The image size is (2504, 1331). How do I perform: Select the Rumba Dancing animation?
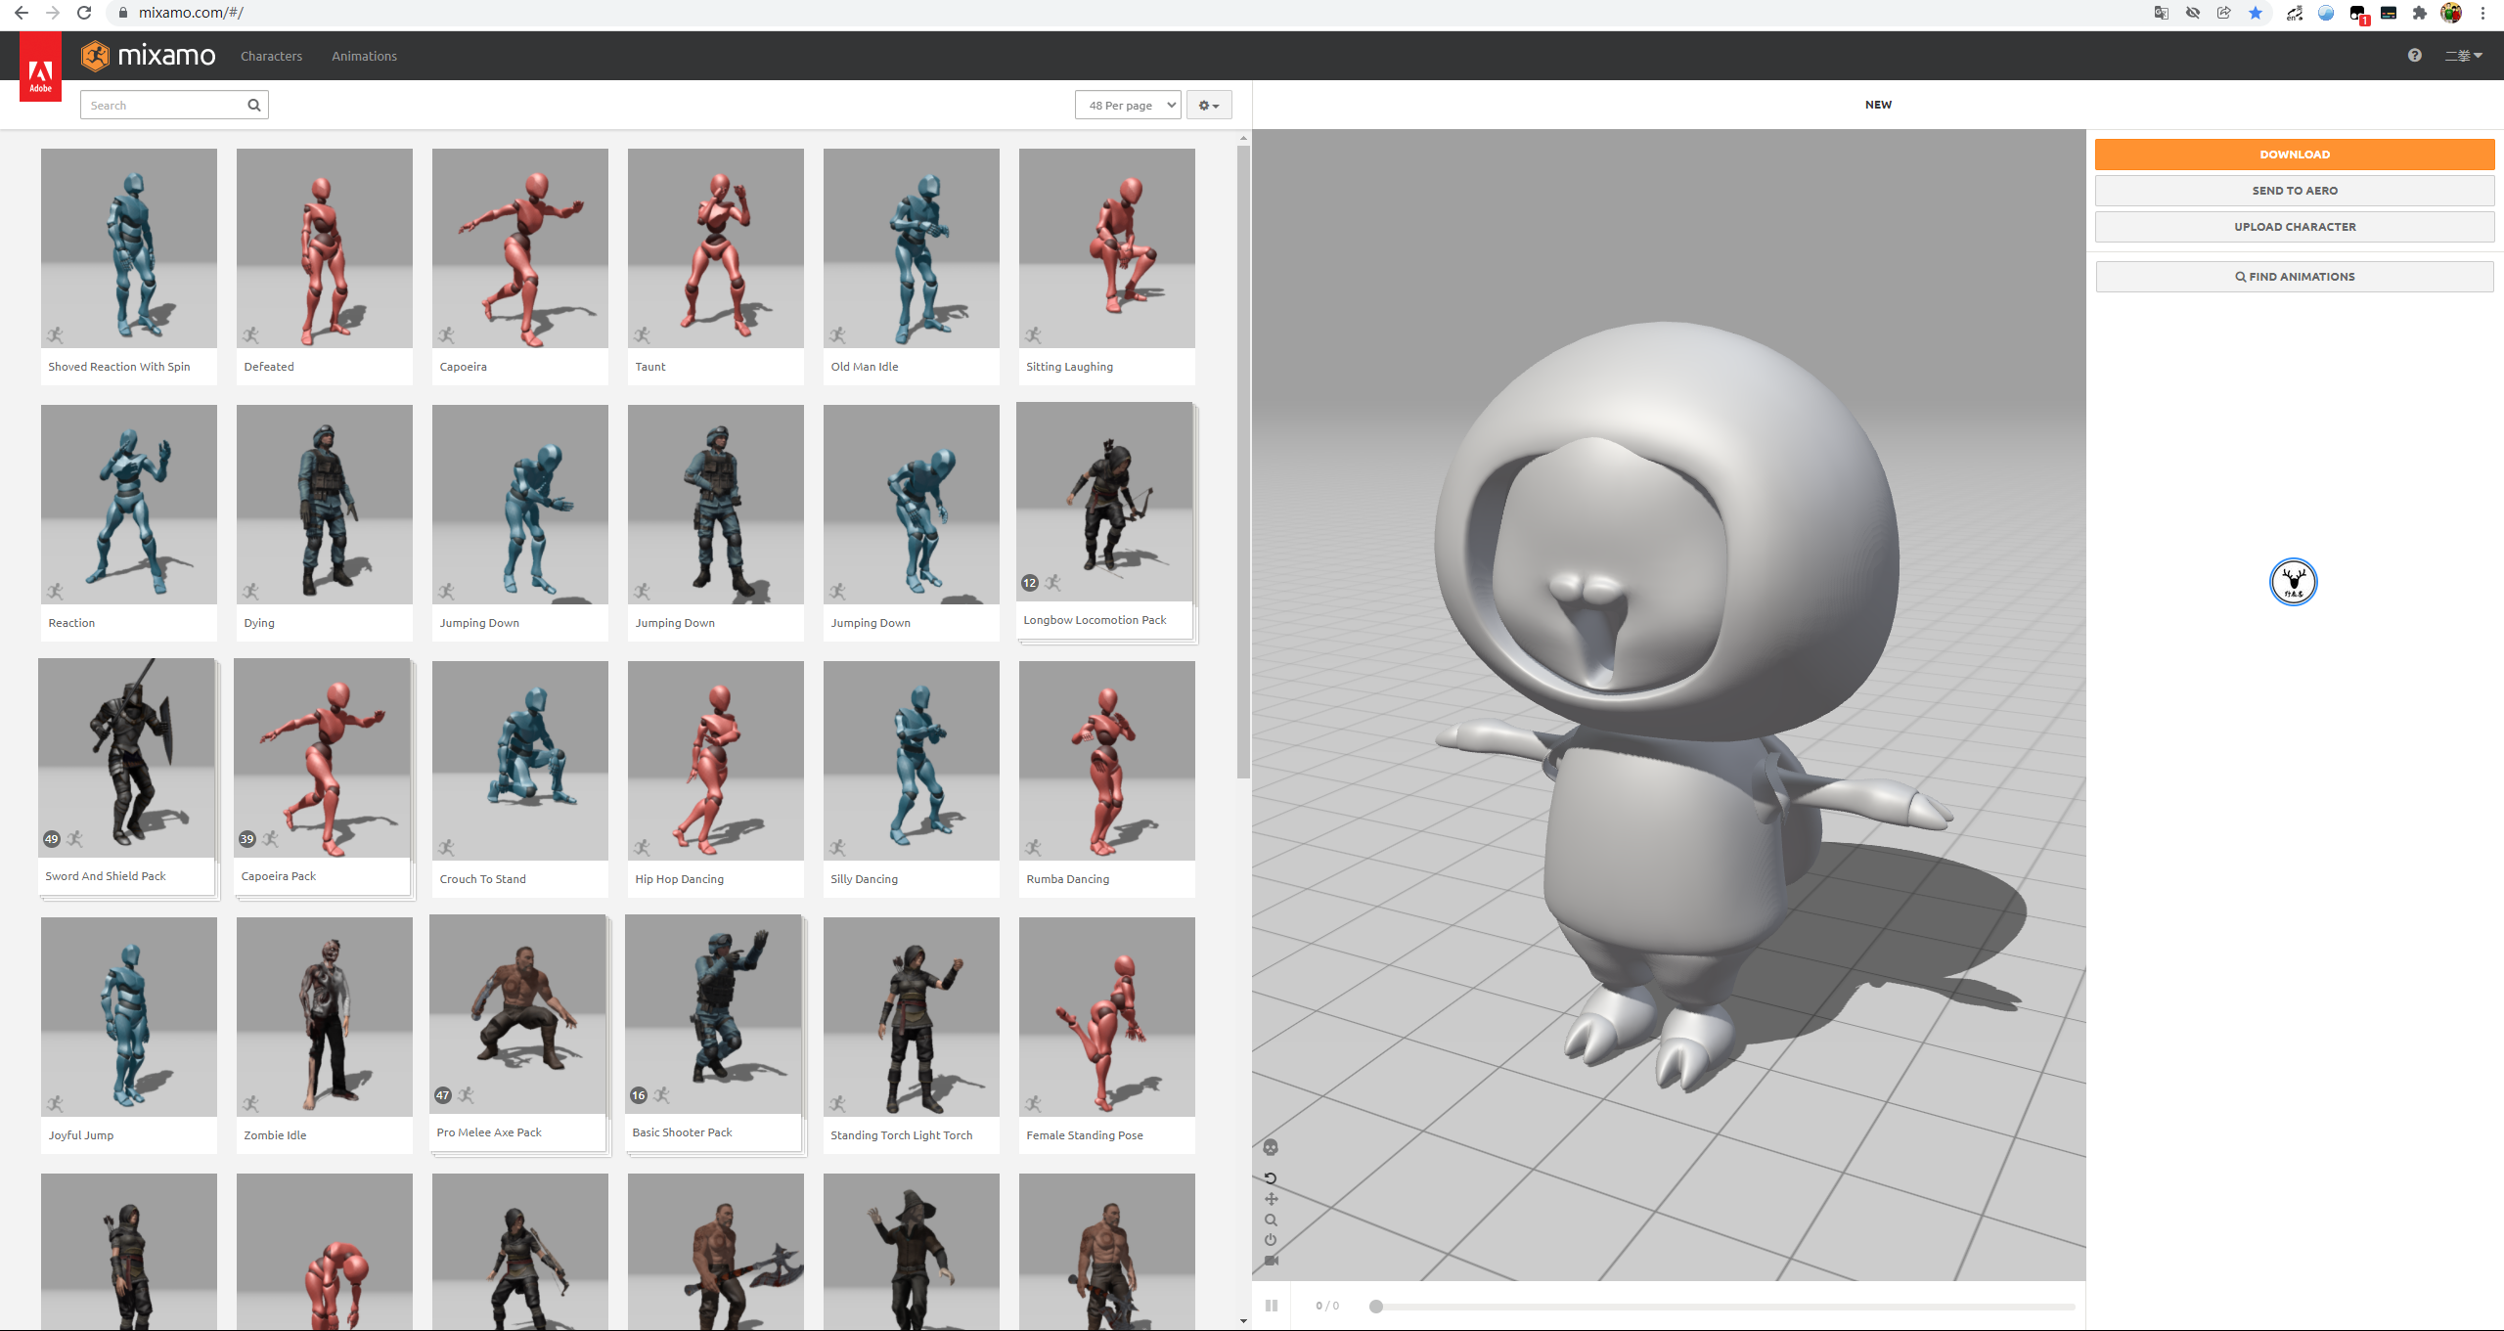1107,779
